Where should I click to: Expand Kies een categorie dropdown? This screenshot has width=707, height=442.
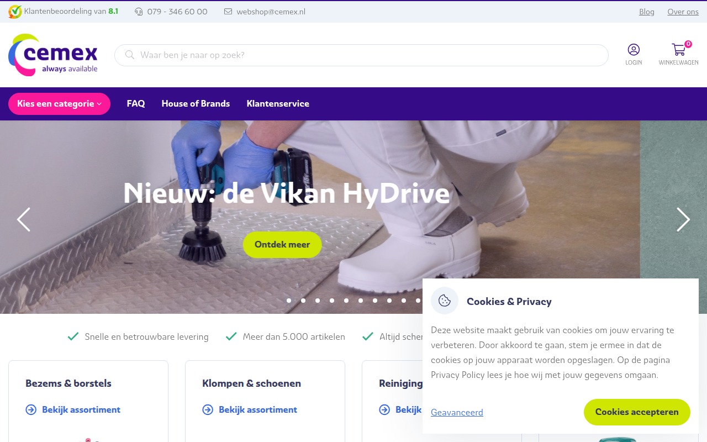point(59,104)
